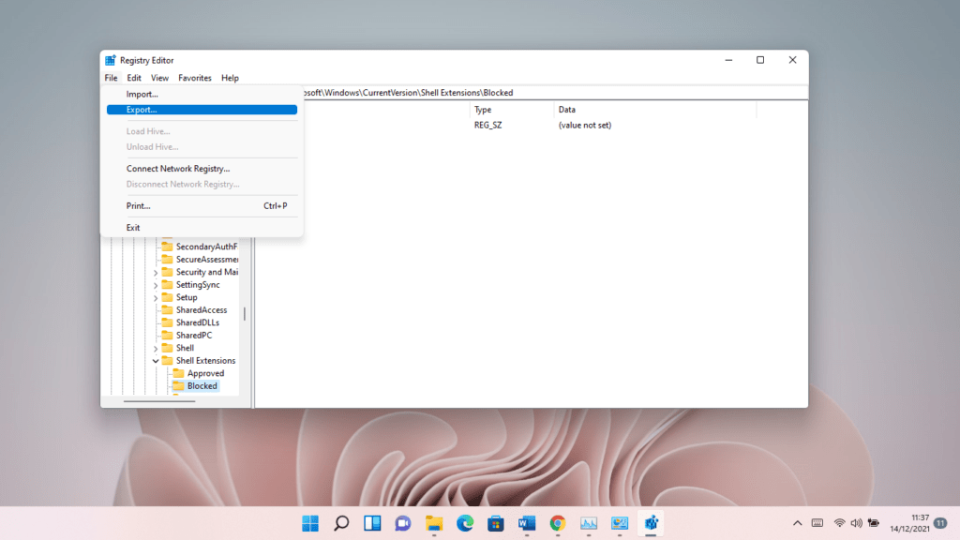The image size is (960, 540).
Task: Open the Edit menu
Action: [133, 78]
